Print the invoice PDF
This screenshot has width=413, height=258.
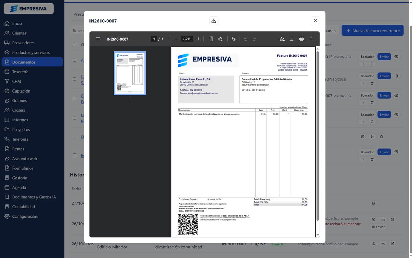point(301,39)
